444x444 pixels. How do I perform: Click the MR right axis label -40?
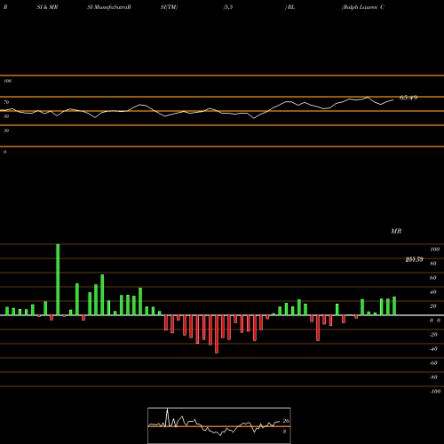[x=433, y=349]
